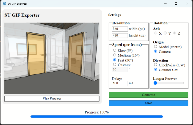This screenshot has height=125, width=193.
Task: Click the Delay milliseconds input field
Action: pos(120,83)
